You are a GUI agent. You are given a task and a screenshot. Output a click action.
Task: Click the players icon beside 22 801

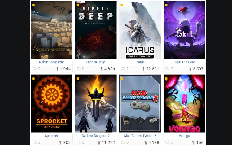point(143,69)
